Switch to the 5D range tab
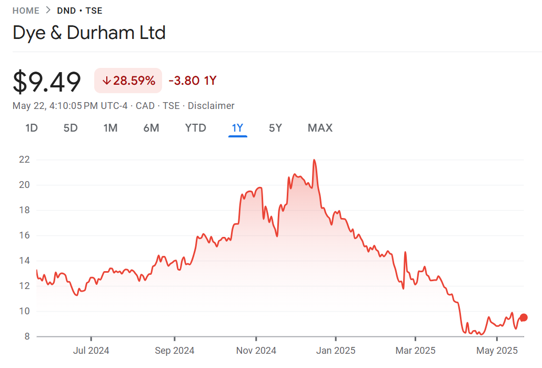Viewport: 542px width, 368px height. pyautogui.click(x=71, y=128)
